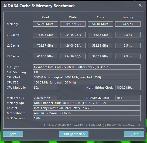Click the Copy column header
Viewport: 147px width, 143px height.
(x=100, y=18)
